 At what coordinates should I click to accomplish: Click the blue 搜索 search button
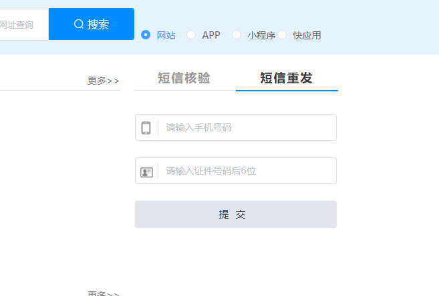tap(92, 24)
